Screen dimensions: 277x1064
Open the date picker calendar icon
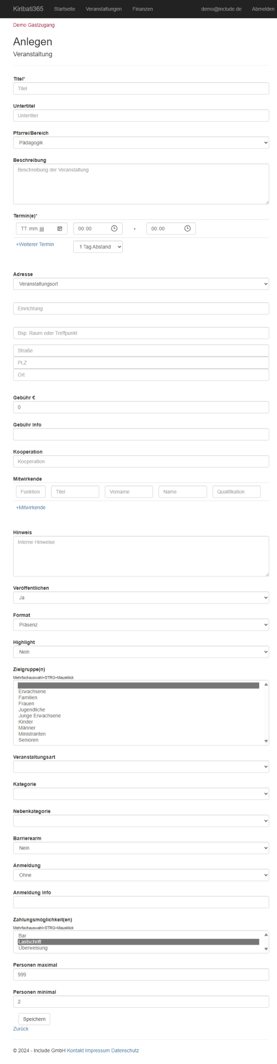59,228
